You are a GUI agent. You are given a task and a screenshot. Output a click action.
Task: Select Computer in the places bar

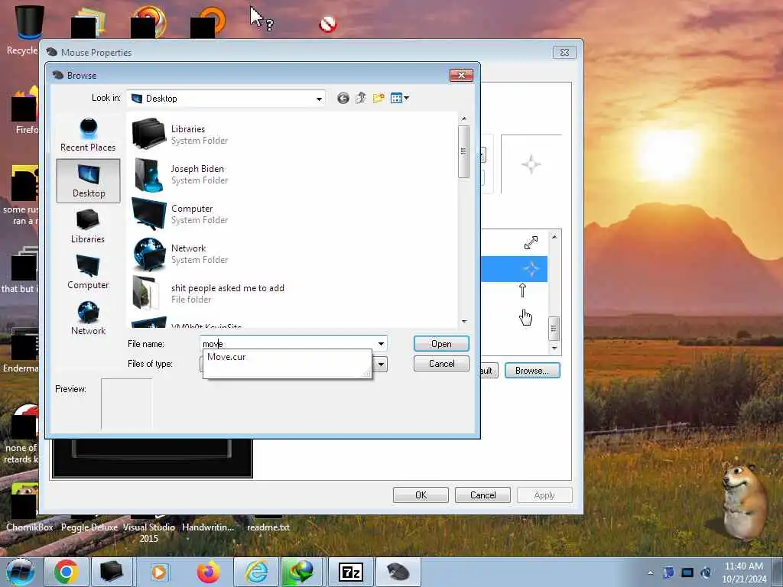coord(88,272)
